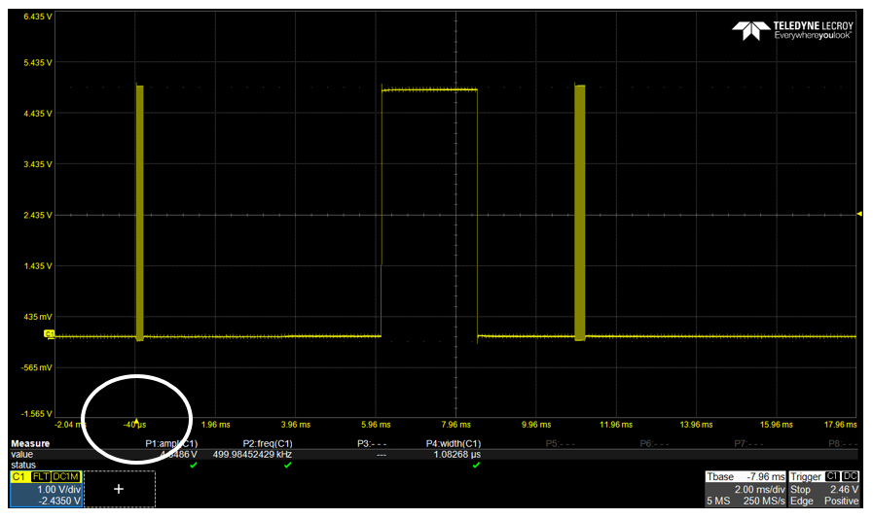Select the empty P3 measurement slot

[x=372, y=443]
